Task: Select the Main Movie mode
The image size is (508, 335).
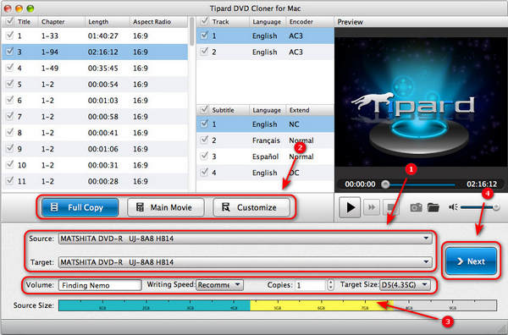Action: (x=166, y=207)
